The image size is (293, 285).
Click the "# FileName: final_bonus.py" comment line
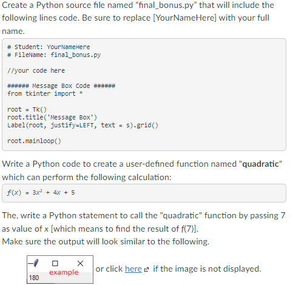[x=54, y=55]
